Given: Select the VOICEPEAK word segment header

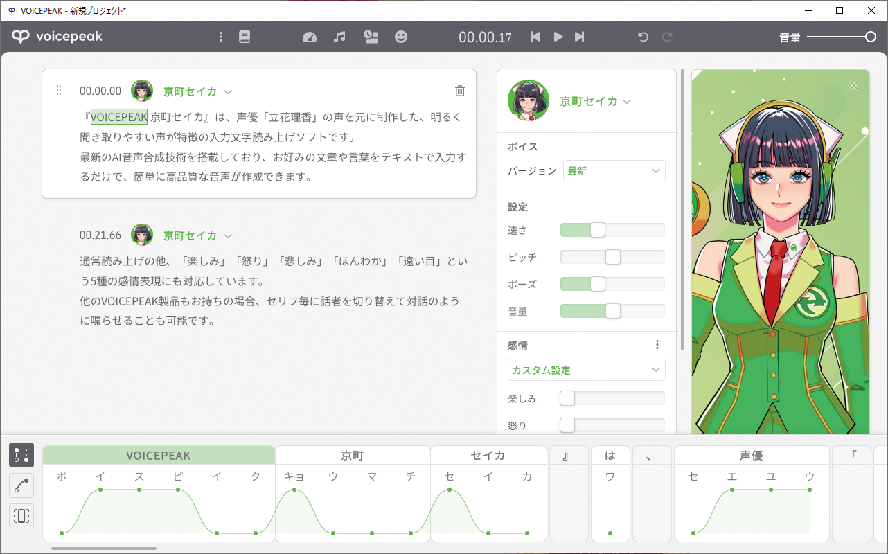Looking at the screenshot, I should [159, 455].
